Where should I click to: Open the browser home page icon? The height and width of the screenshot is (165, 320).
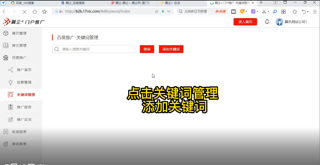click(x=35, y=11)
